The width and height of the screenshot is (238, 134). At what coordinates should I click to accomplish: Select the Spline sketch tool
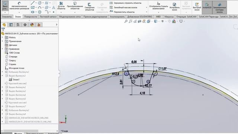46,3
